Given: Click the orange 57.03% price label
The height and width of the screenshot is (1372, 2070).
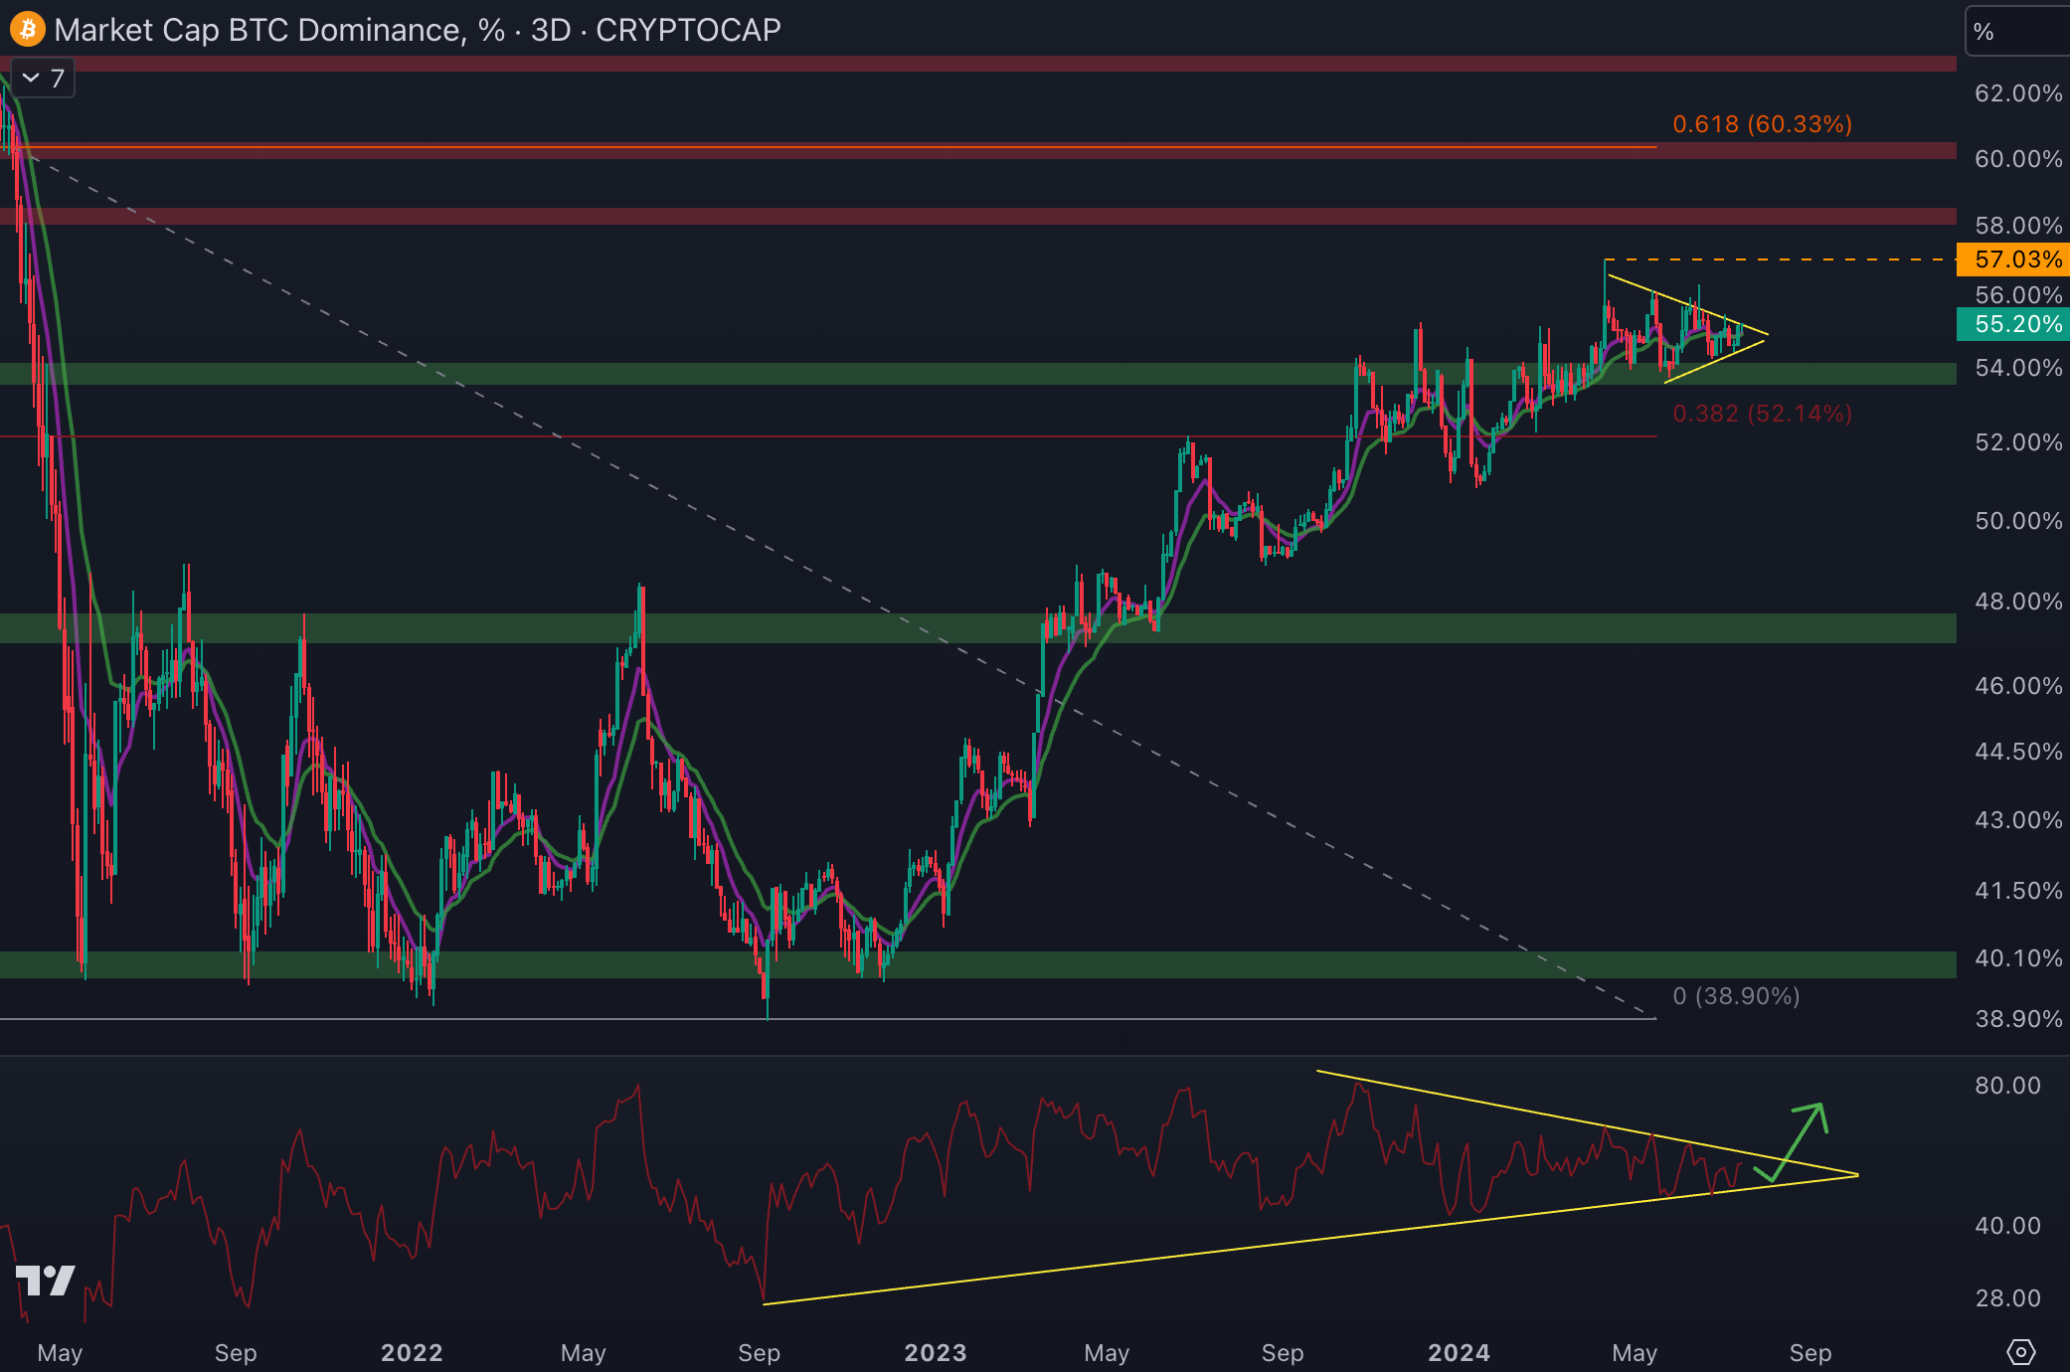Looking at the screenshot, I should tap(2014, 259).
